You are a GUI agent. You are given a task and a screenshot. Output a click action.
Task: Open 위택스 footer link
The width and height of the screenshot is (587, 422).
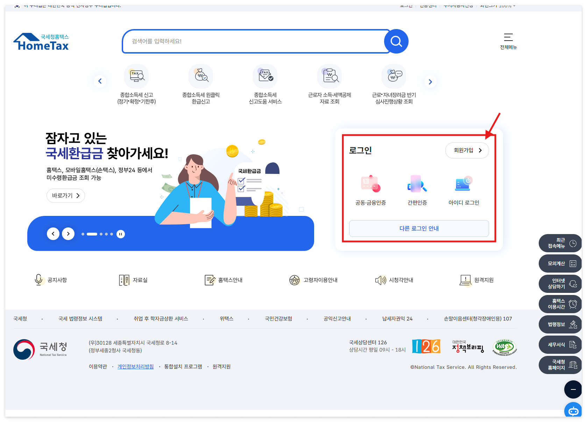click(x=227, y=319)
